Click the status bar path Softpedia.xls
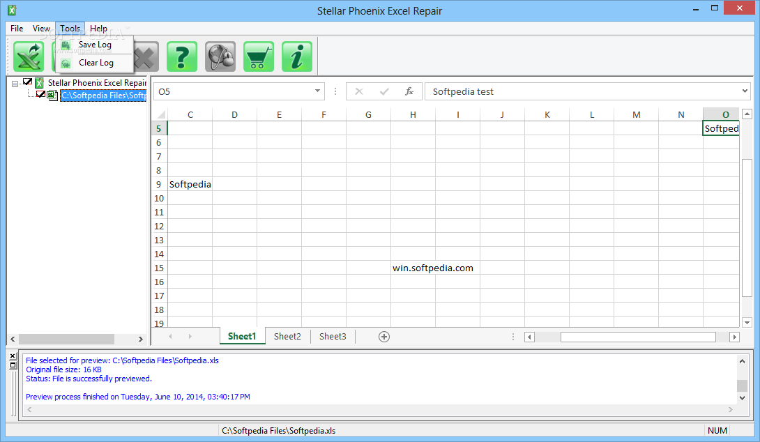This screenshot has height=442, width=760. click(x=279, y=430)
